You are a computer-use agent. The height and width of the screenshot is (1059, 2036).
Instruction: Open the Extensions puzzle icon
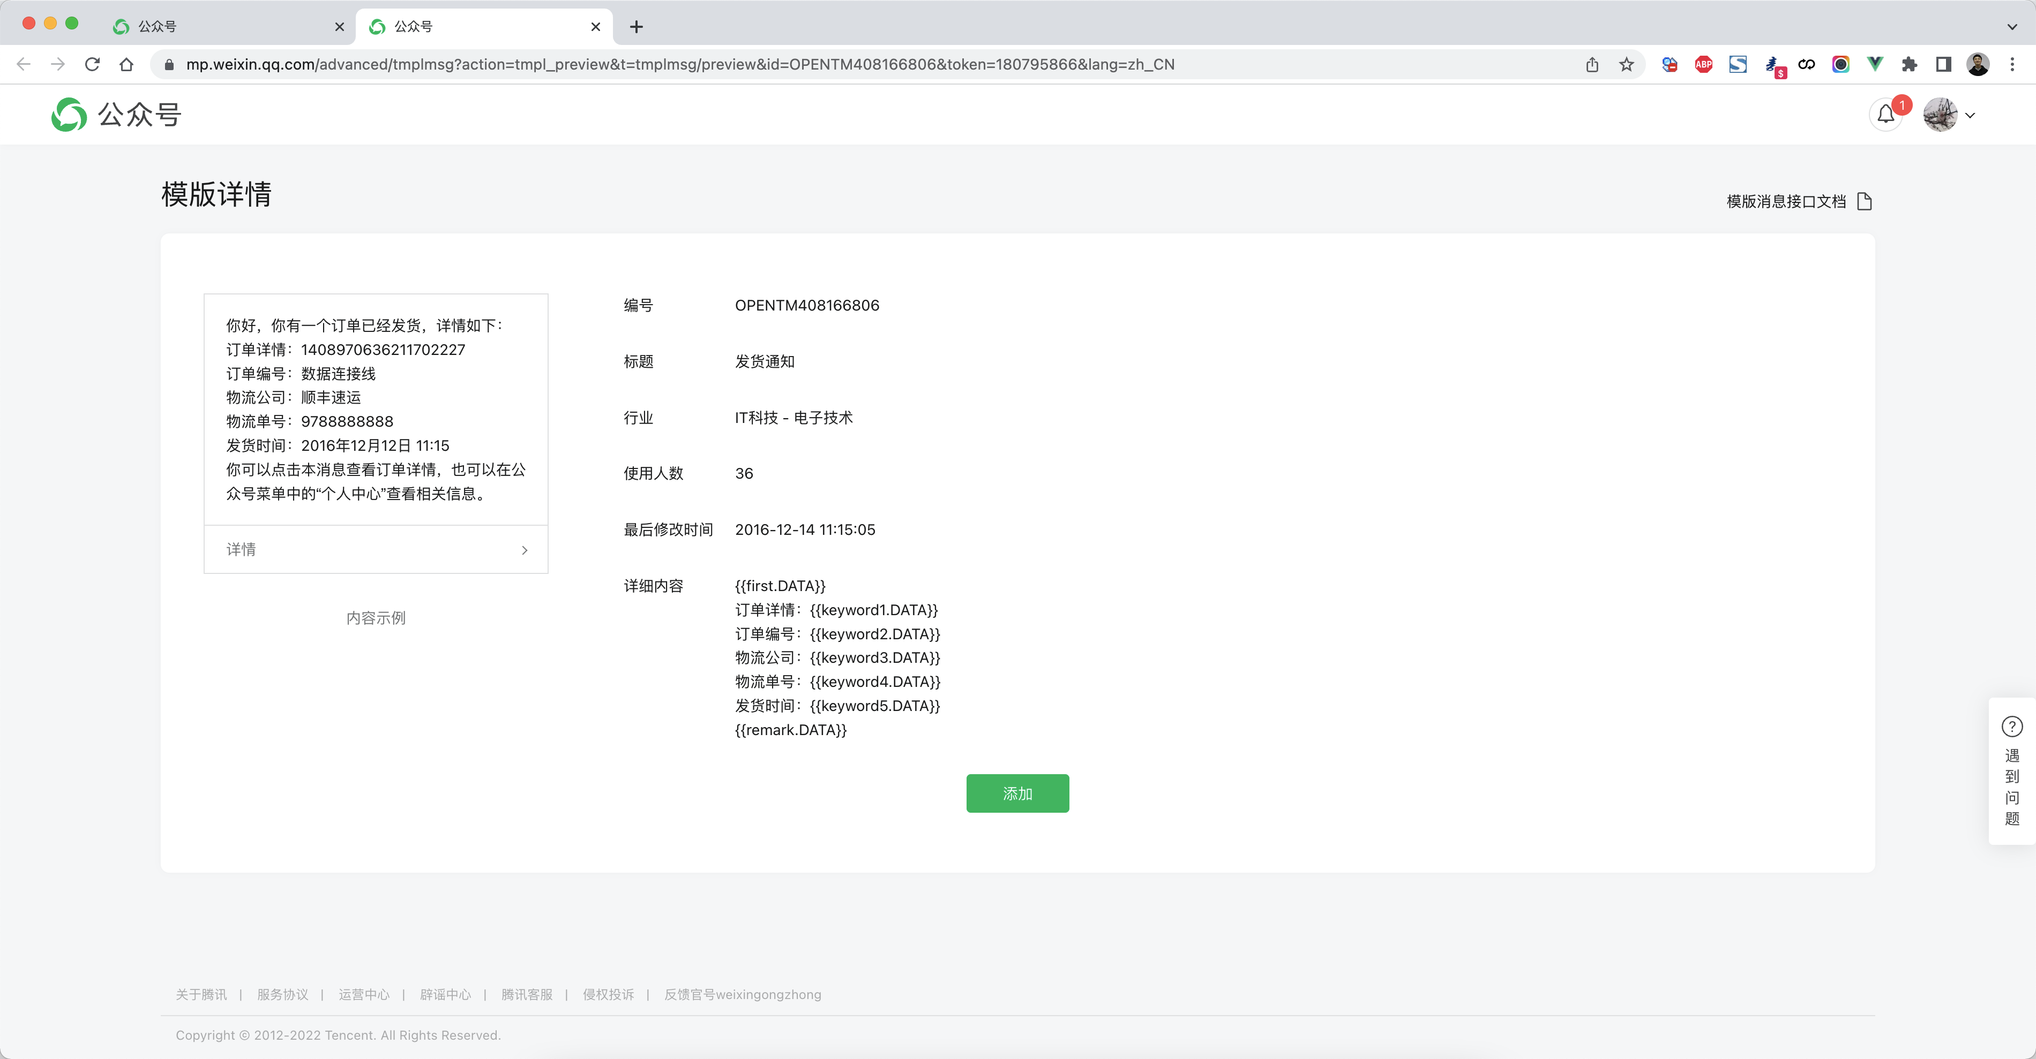pyautogui.click(x=1908, y=65)
